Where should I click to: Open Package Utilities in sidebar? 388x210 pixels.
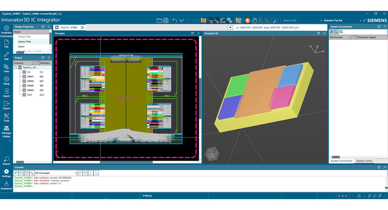(x=6, y=132)
